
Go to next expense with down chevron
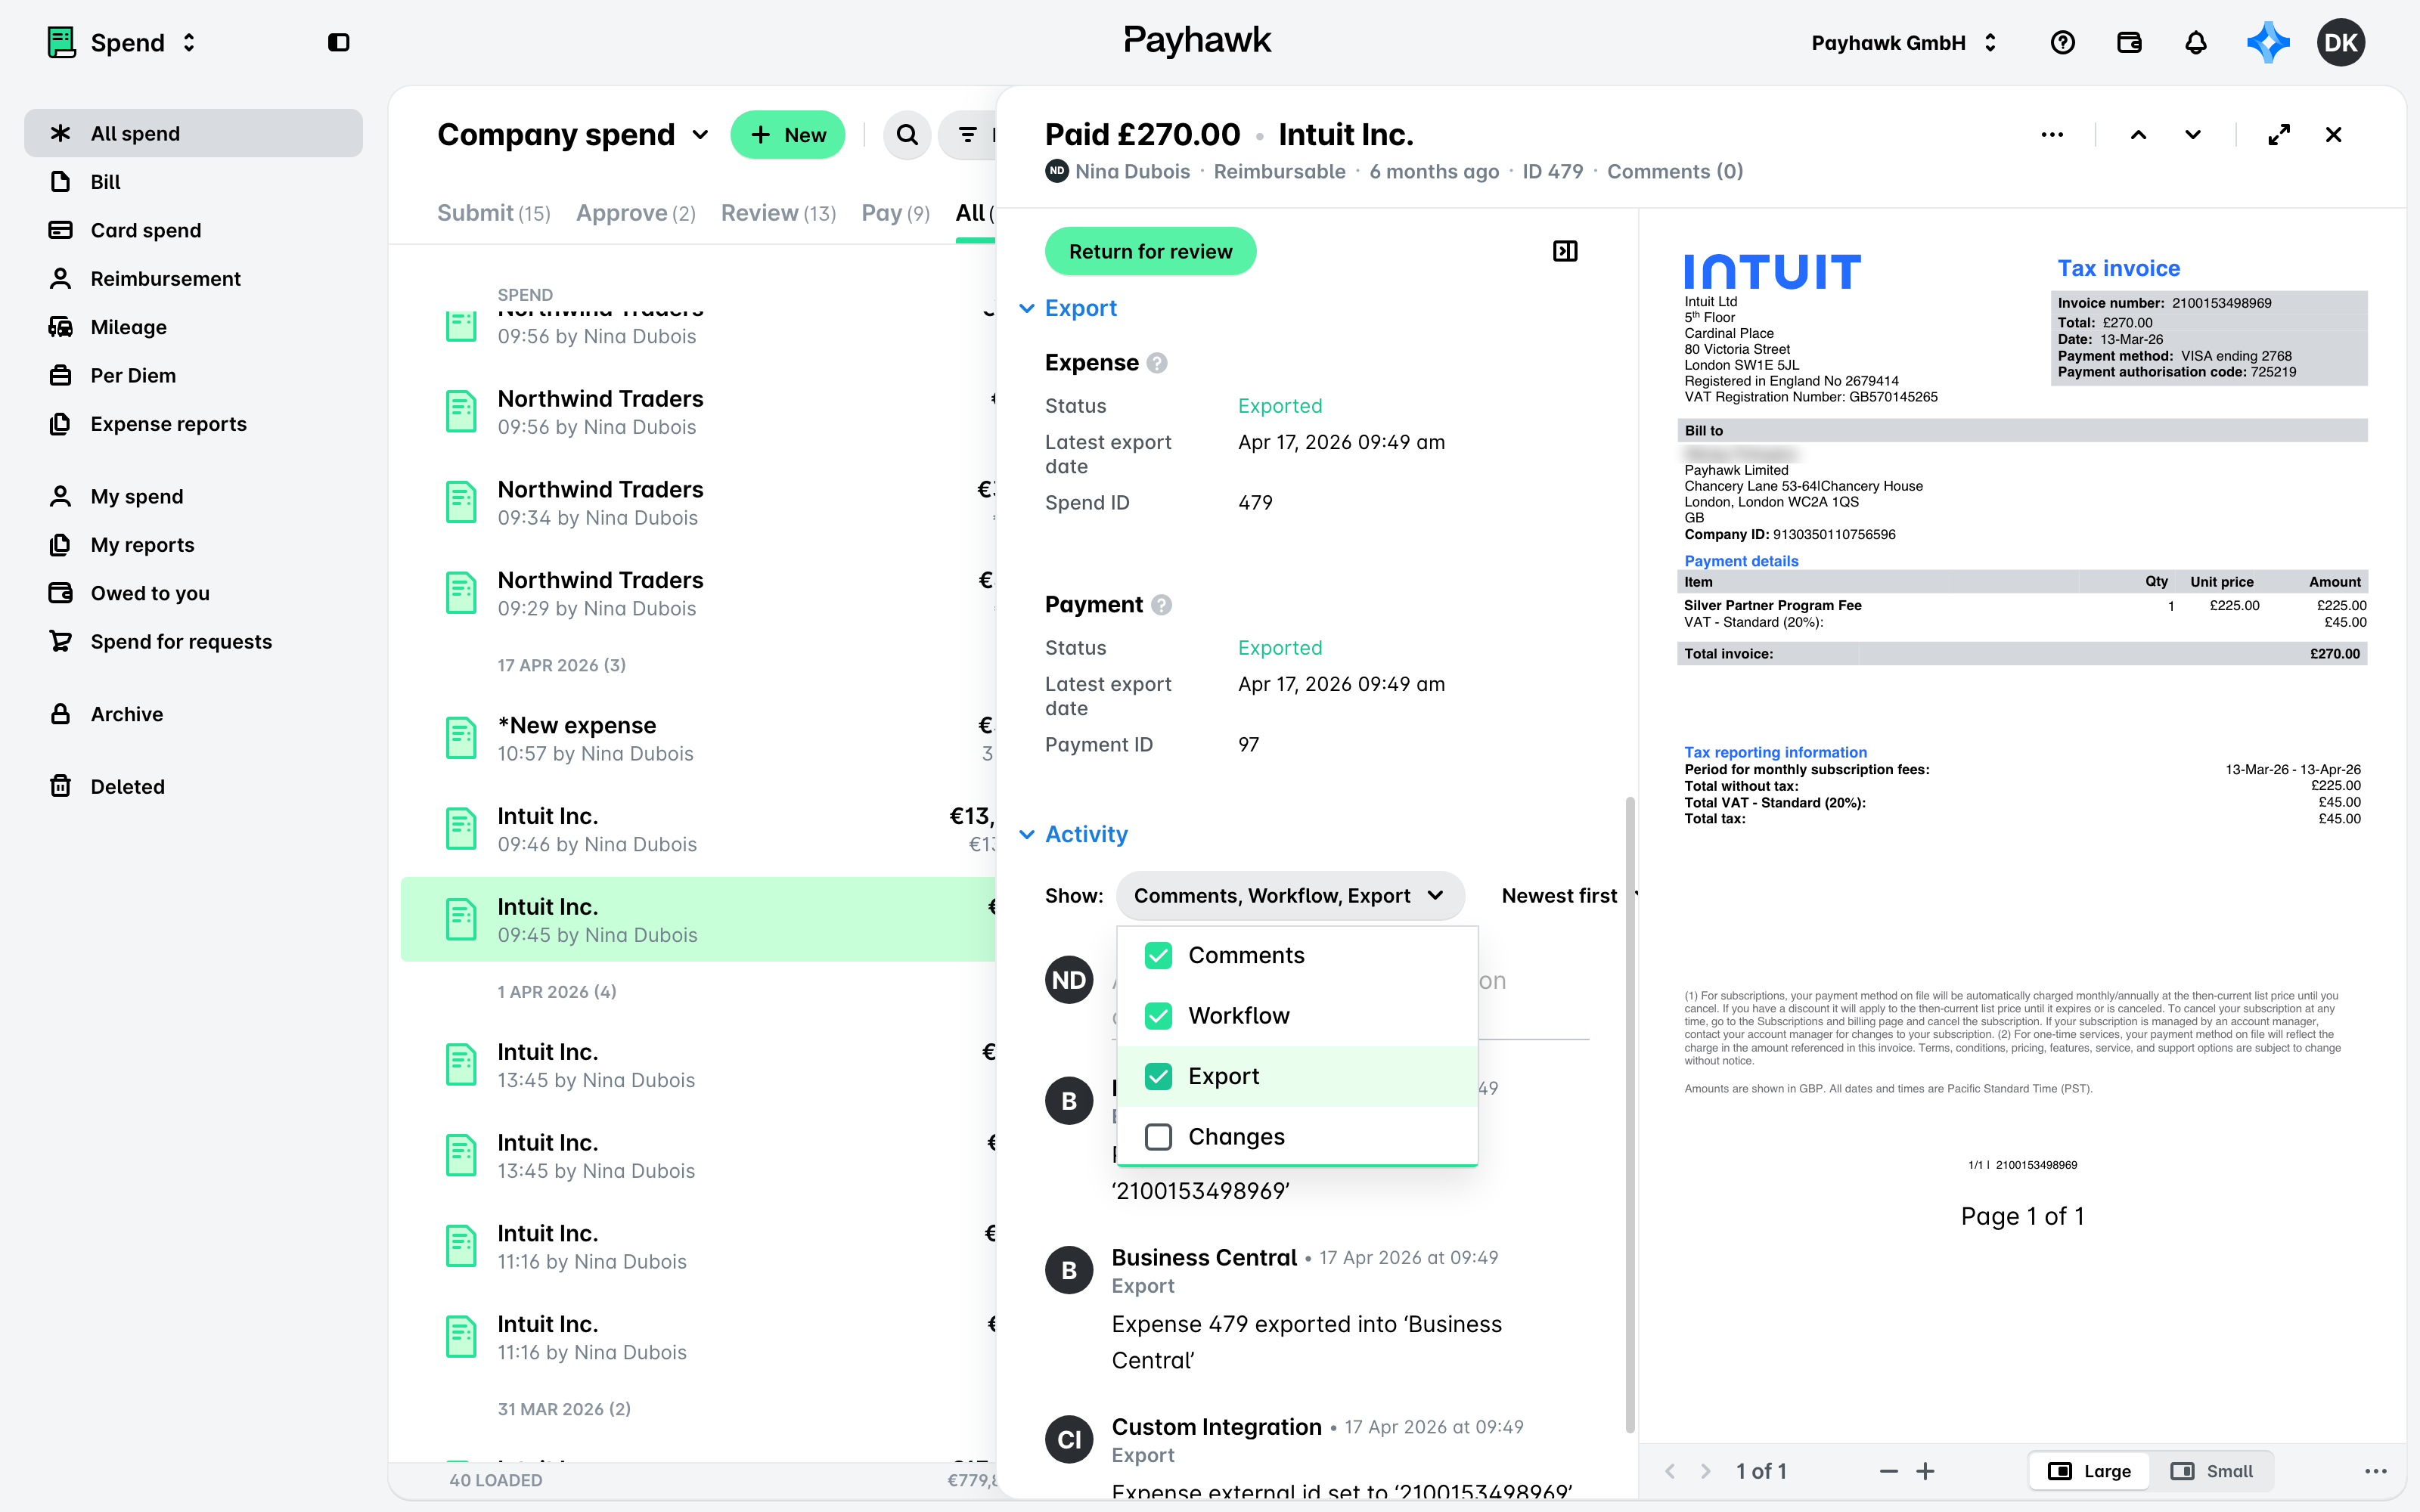tap(2192, 134)
